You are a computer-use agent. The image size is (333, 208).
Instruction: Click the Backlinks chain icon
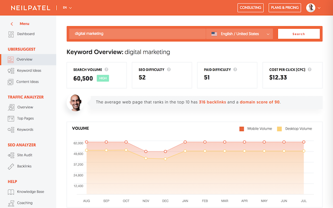coord(11,167)
